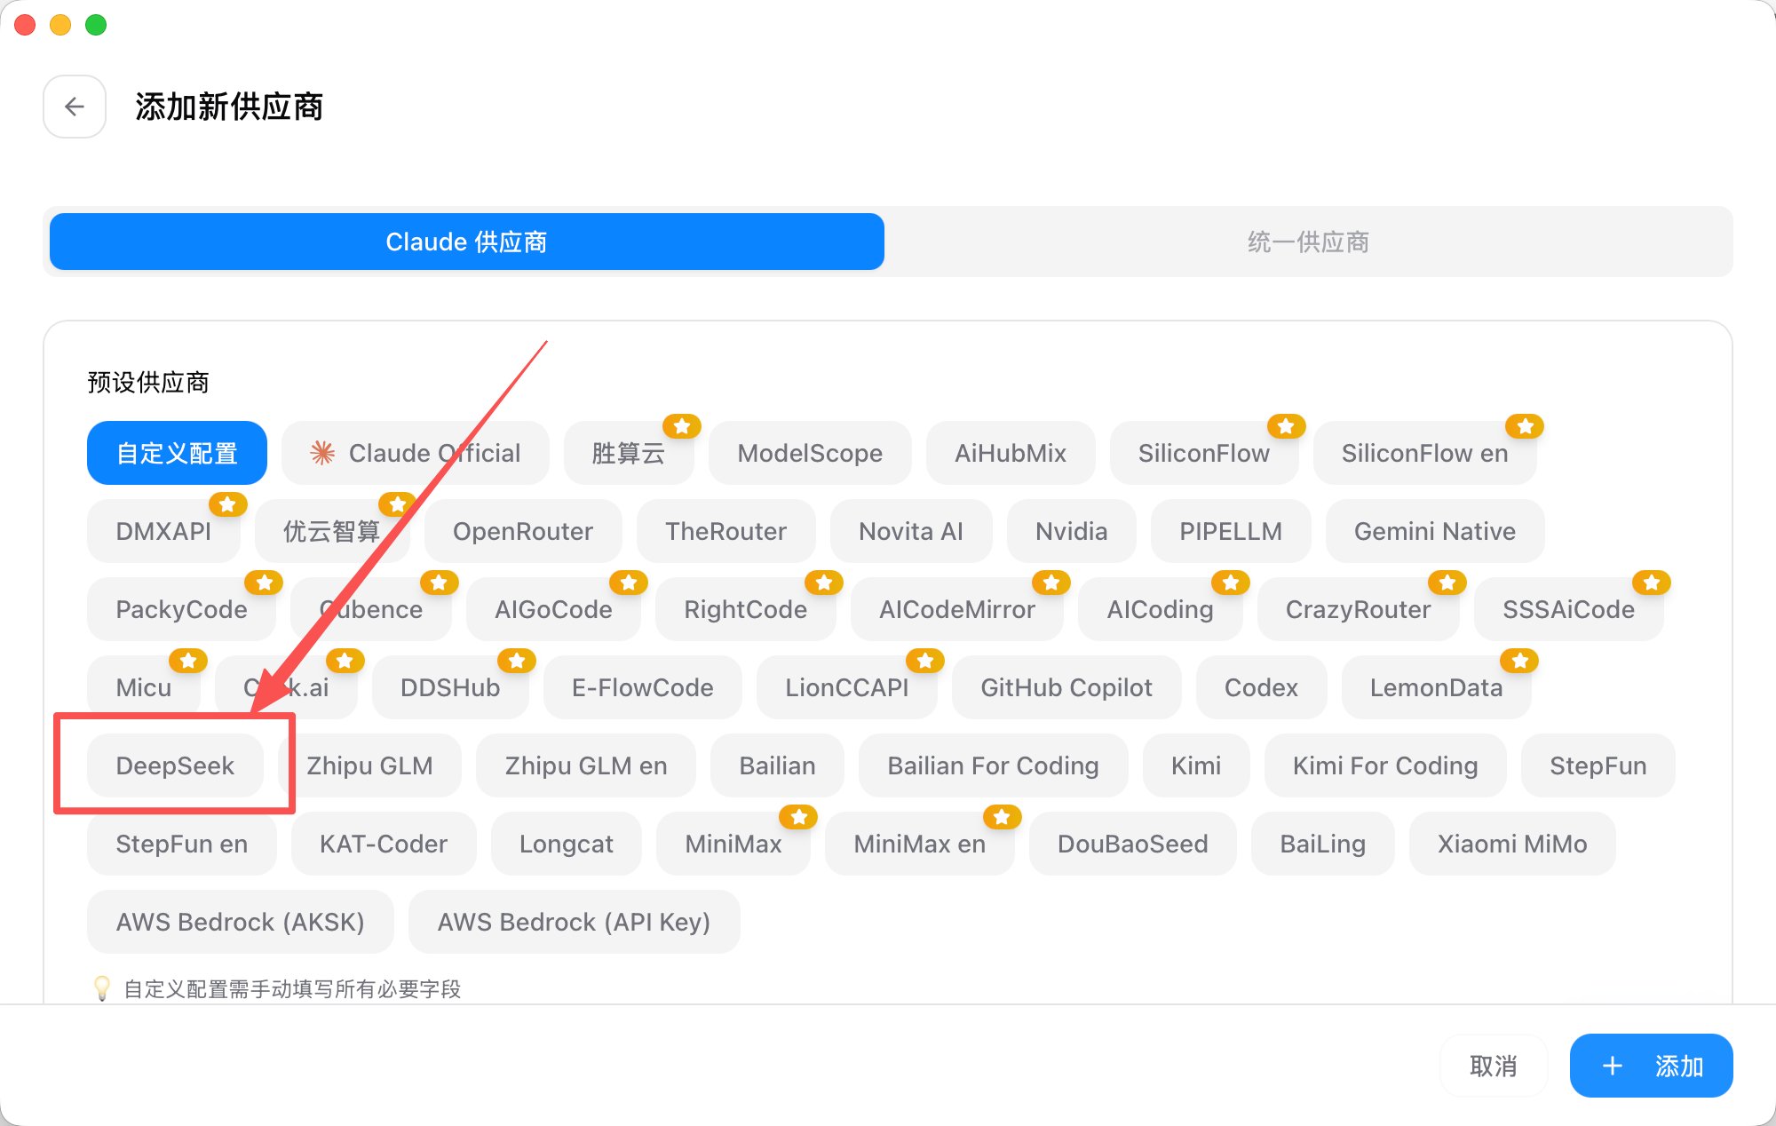This screenshot has height=1126, width=1776.
Task: Select the Nvidia provider
Action: point(1072,531)
